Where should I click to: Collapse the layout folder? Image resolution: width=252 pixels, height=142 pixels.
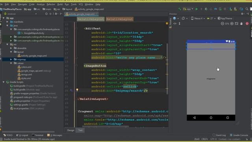pyautogui.click(x=11, y=52)
